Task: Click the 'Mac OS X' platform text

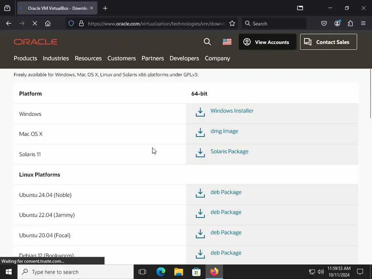Action: pyautogui.click(x=31, y=134)
